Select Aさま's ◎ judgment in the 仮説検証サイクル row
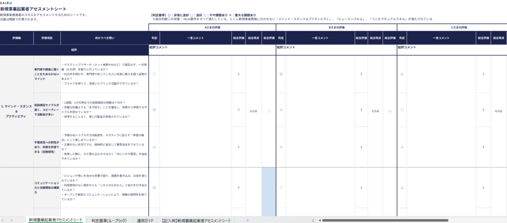The height and width of the screenshot is (223, 507). coord(154,110)
